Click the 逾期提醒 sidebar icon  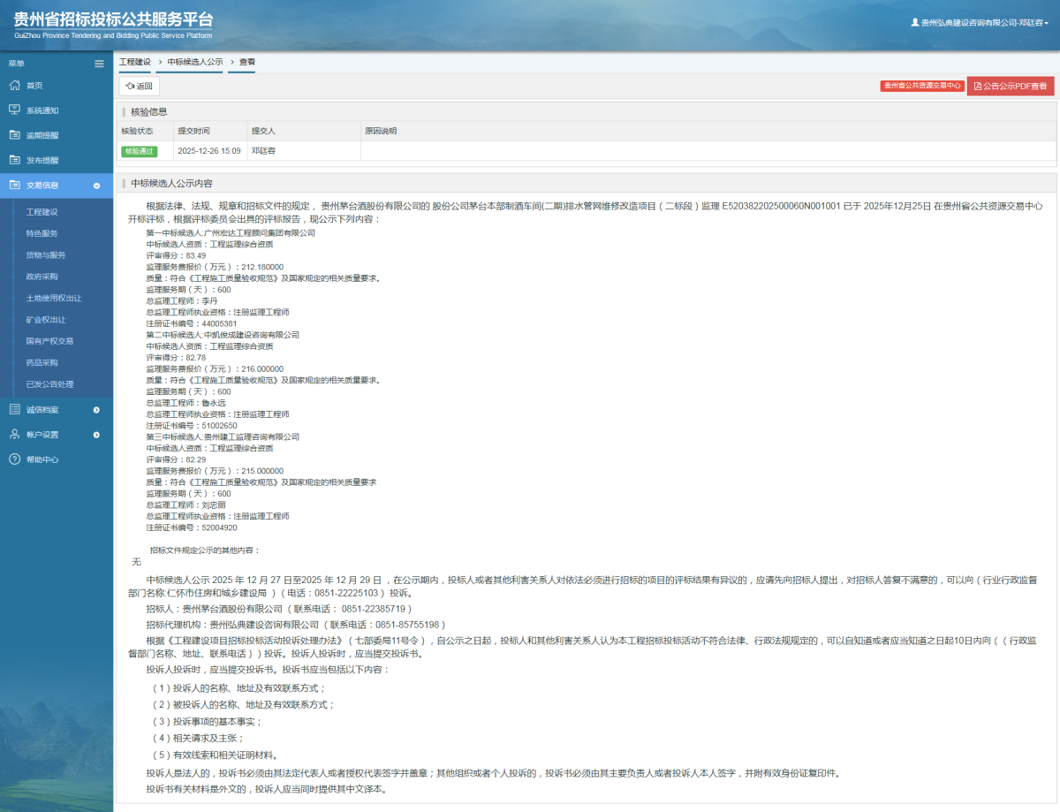click(14, 135)
